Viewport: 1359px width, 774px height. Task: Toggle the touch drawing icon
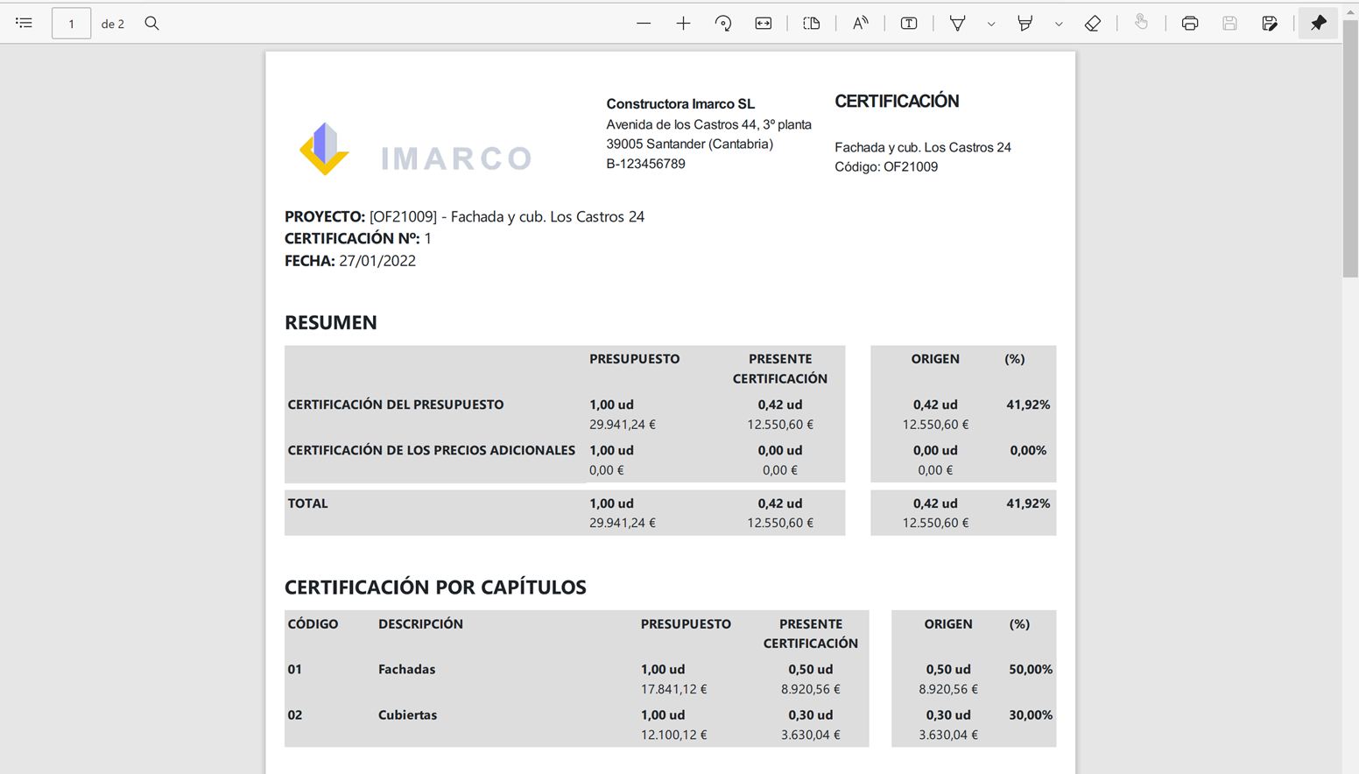pyautogui.click(x=1141, y=24)
